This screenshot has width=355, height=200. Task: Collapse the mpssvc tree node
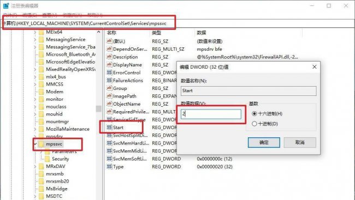tap(35, 144)
